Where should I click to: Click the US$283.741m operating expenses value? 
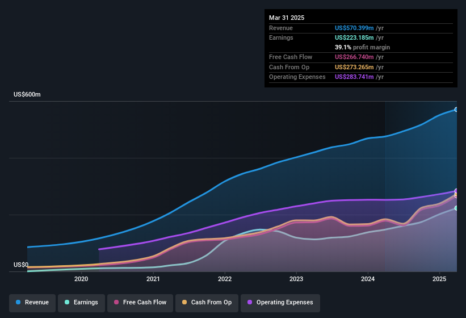coord(354,77)
